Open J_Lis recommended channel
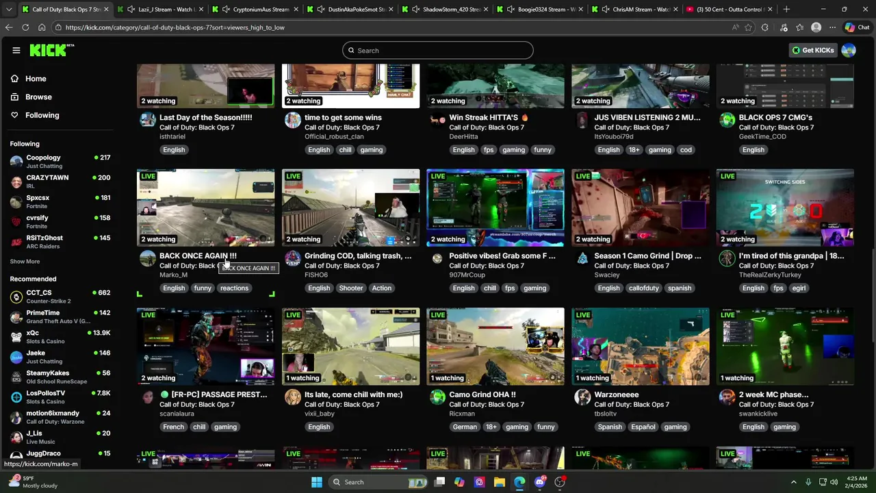876x493 pixels. 60,437
